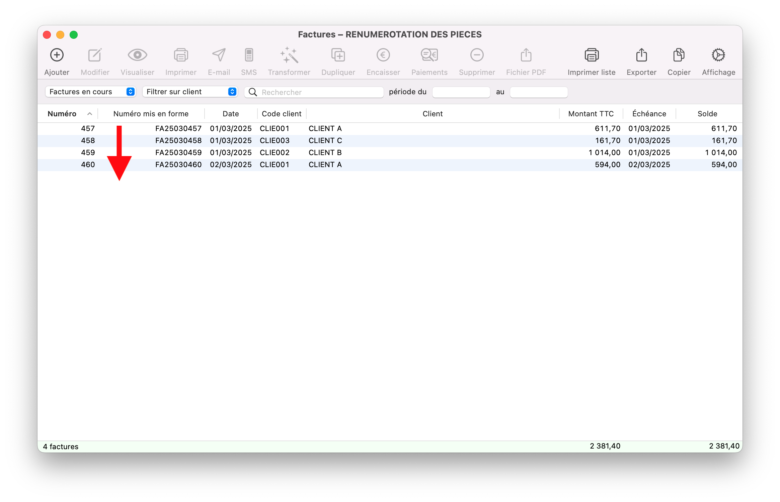This screenshot has width=780, height=502.
Task: Click the 161,70 Solde cell
Action: pos(724,141)
